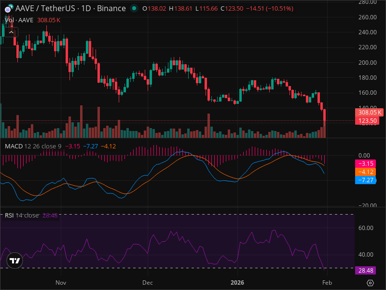
Task: Open chart settings gear icon
Action: [x=370, y=283]
